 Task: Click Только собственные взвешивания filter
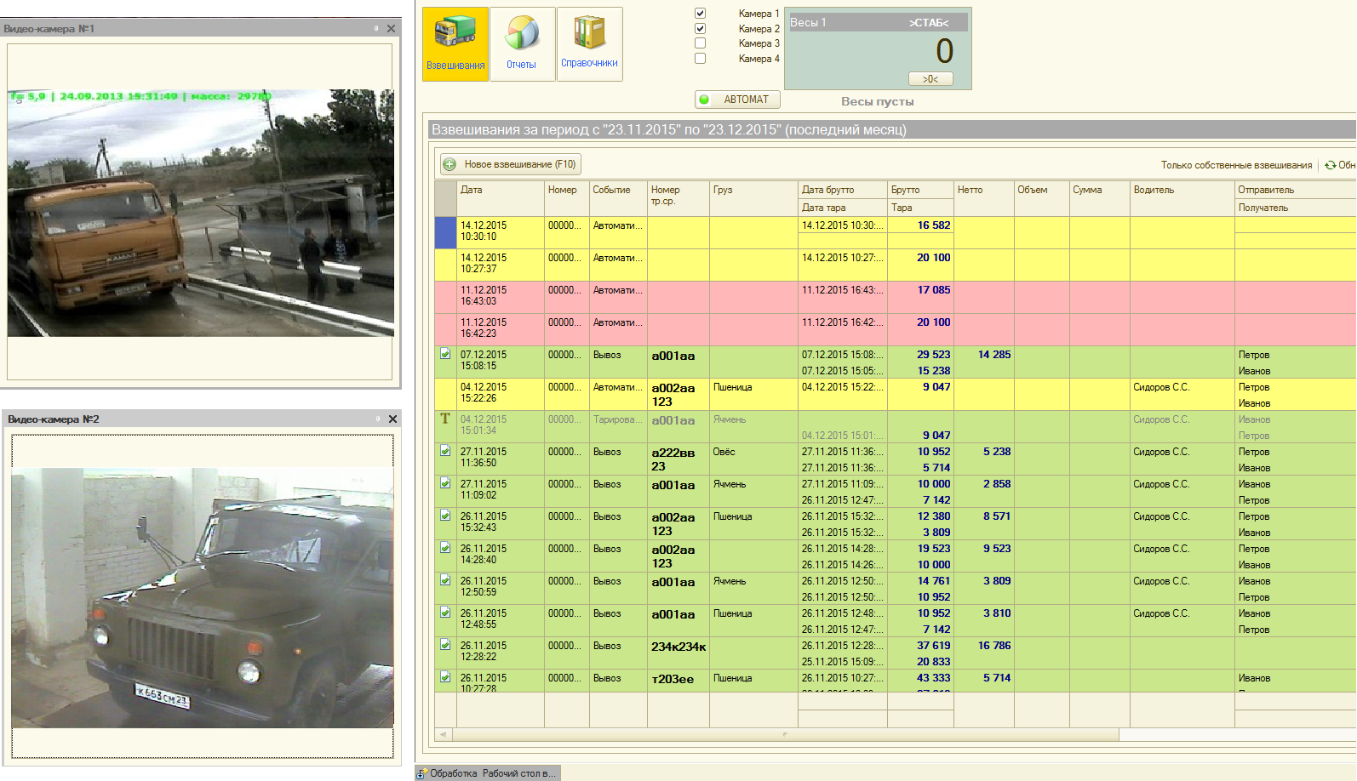(x=1236, y=165)
